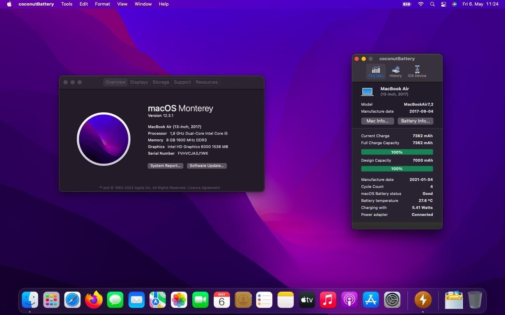Image resolution: width=505 pixels, height=315 pixels.
Task: Switch to the Support tab
Action: pos(183,82)
